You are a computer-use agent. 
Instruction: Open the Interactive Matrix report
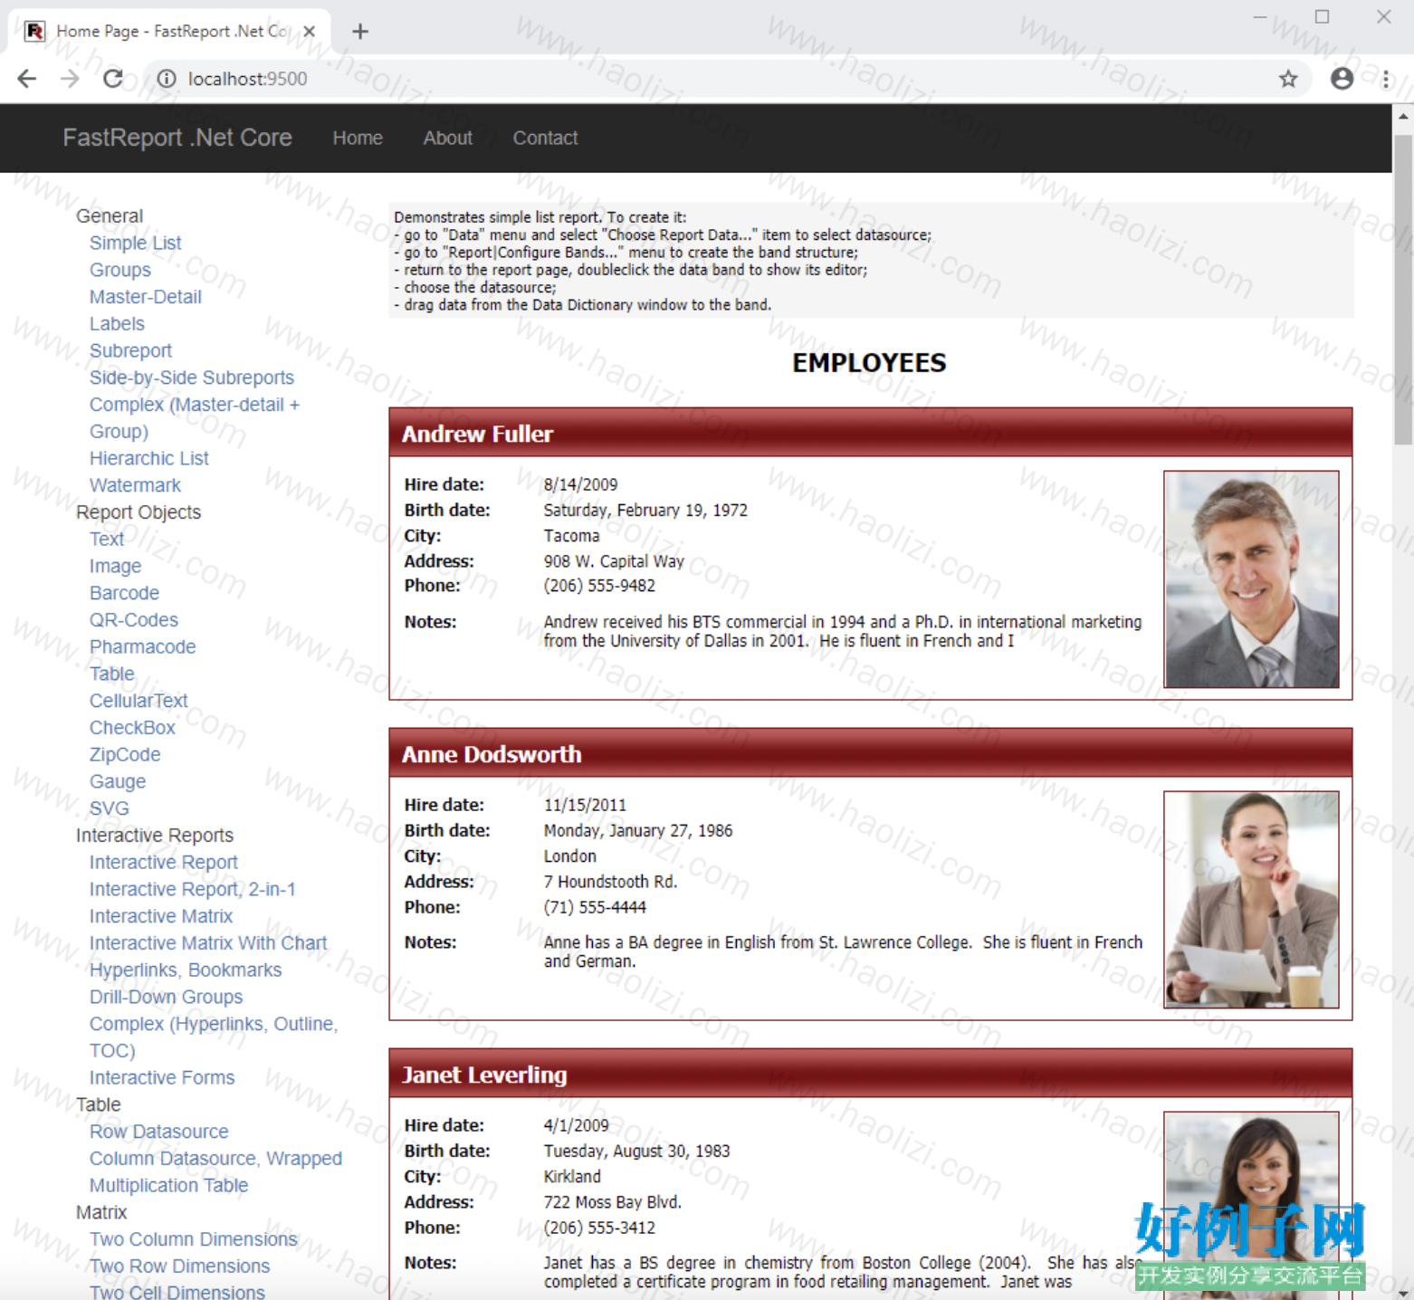coord(161,916)
